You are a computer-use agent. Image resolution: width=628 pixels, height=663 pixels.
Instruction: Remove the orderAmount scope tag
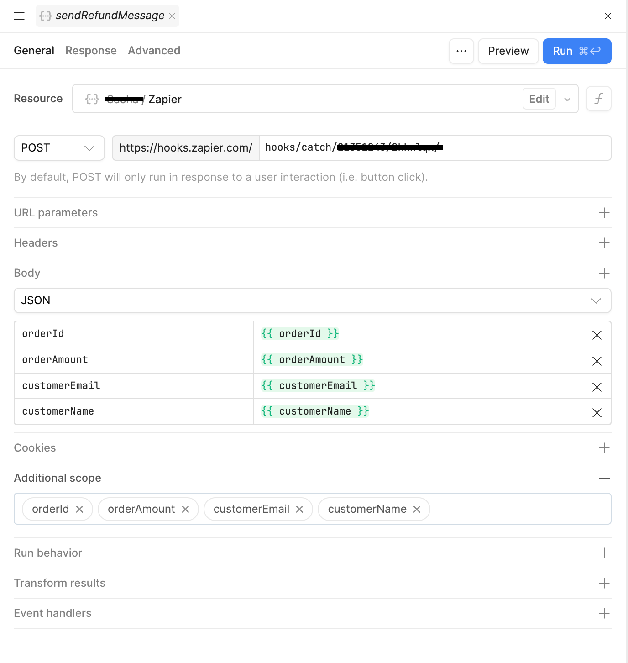185,509
